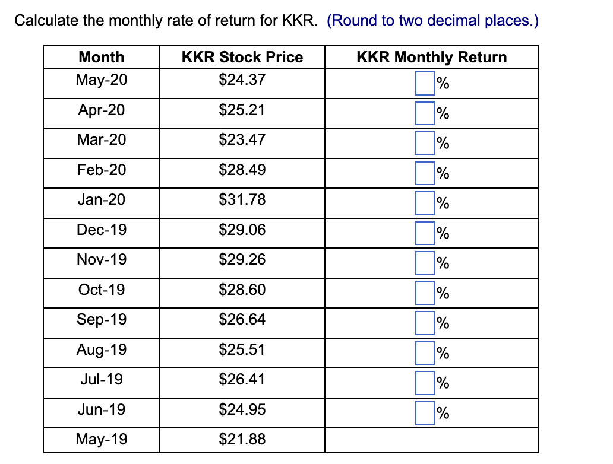
Task: Click the May-20 monthly return input box
Action: click(425, 83)
